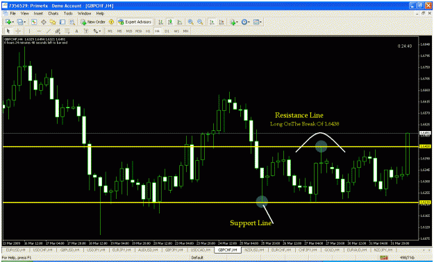This screenshot has width=434, height=262.
Task: Switch to the EURAUD,H4 chart tab
Action: pyautogui.click(x=356, y=250)
